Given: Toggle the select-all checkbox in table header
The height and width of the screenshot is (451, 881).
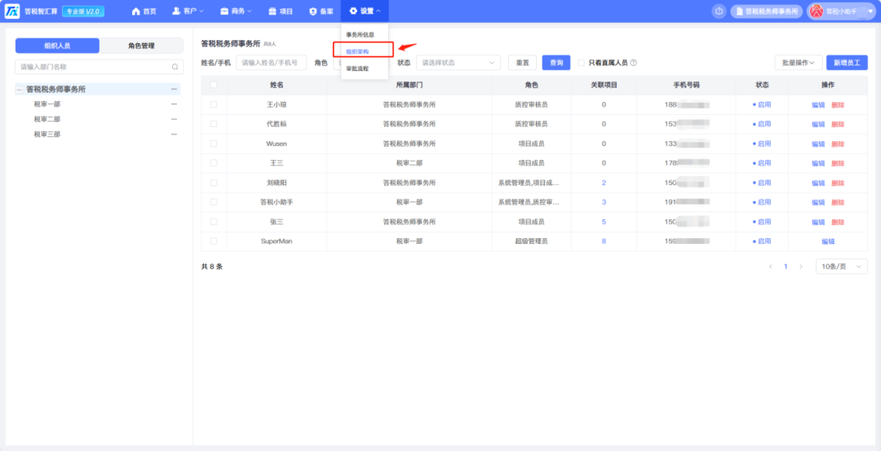Looking at the screenshot, I should [x=214, y=85].
